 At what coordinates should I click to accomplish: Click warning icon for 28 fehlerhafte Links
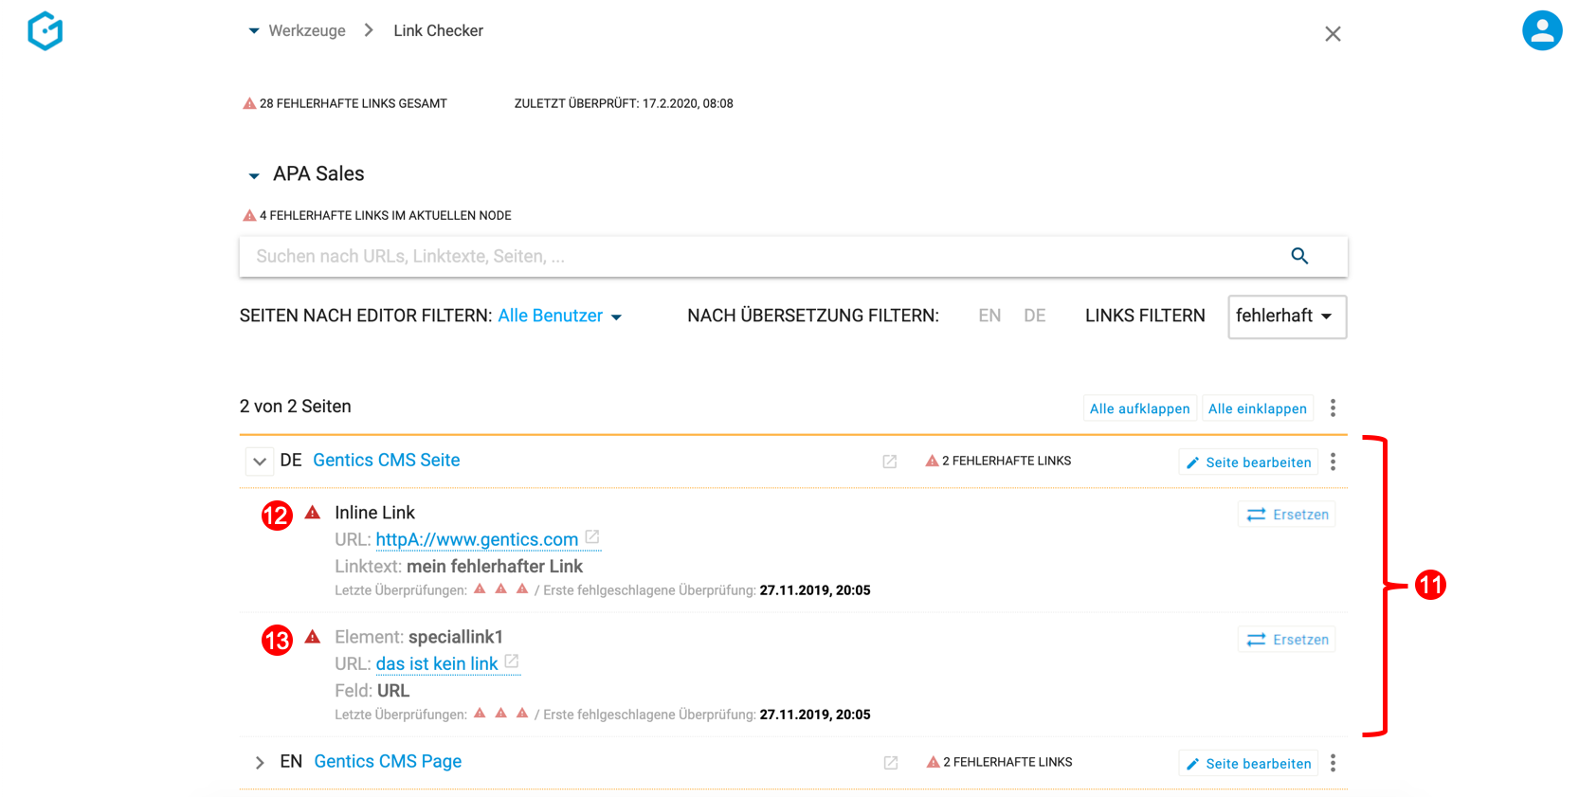249,103
